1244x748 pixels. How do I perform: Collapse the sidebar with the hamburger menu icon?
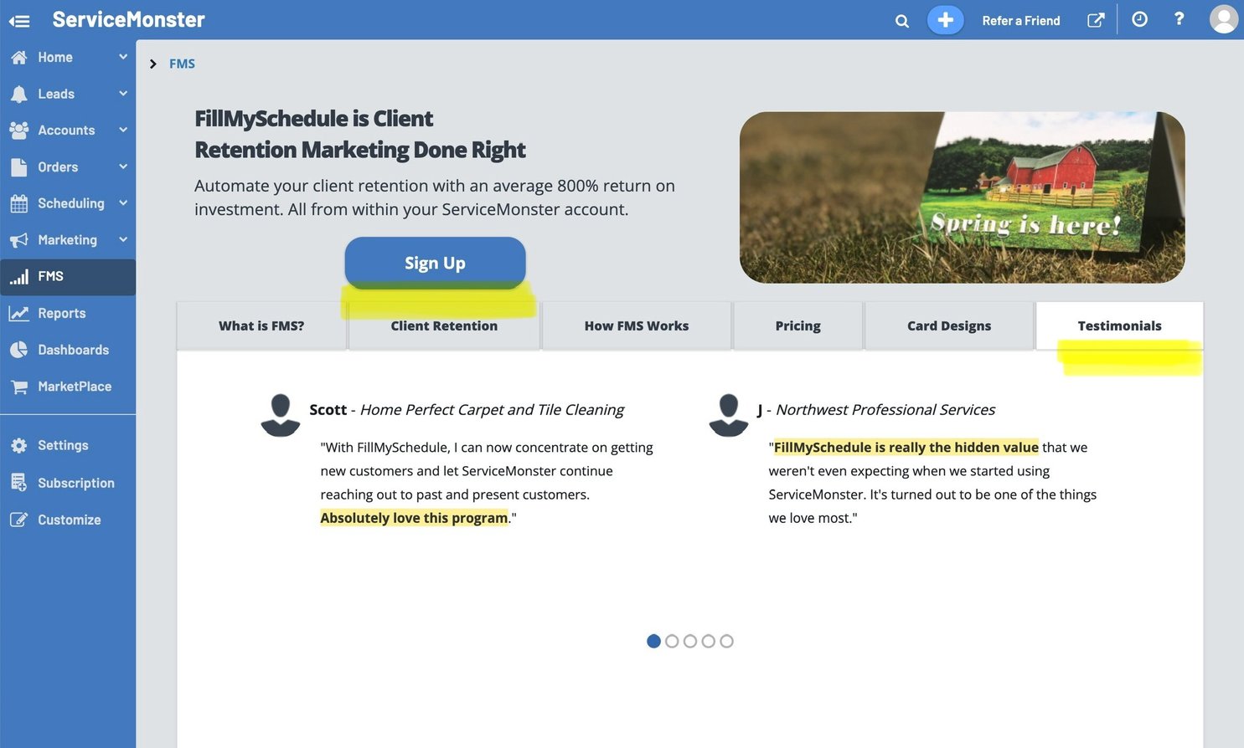(x=19, y=21)
